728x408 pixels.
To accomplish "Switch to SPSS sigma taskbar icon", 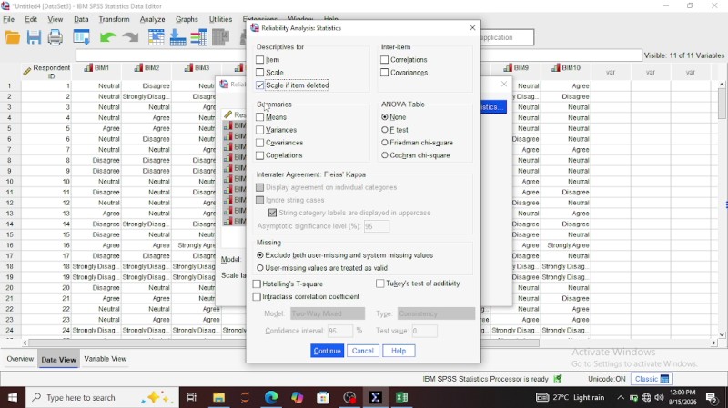I will (x=376, y=397).
